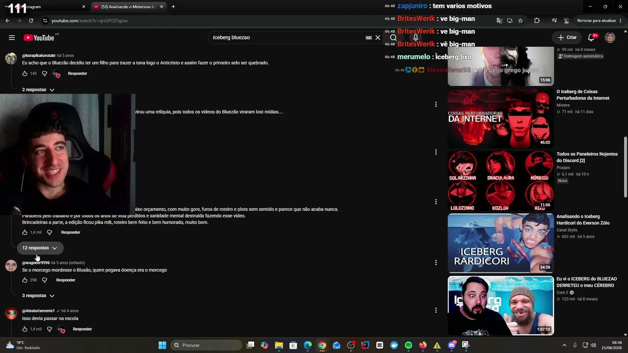The image size is (628, 353).
Task: Like wagner9596's comment with 298 likes
Action: 25,280
